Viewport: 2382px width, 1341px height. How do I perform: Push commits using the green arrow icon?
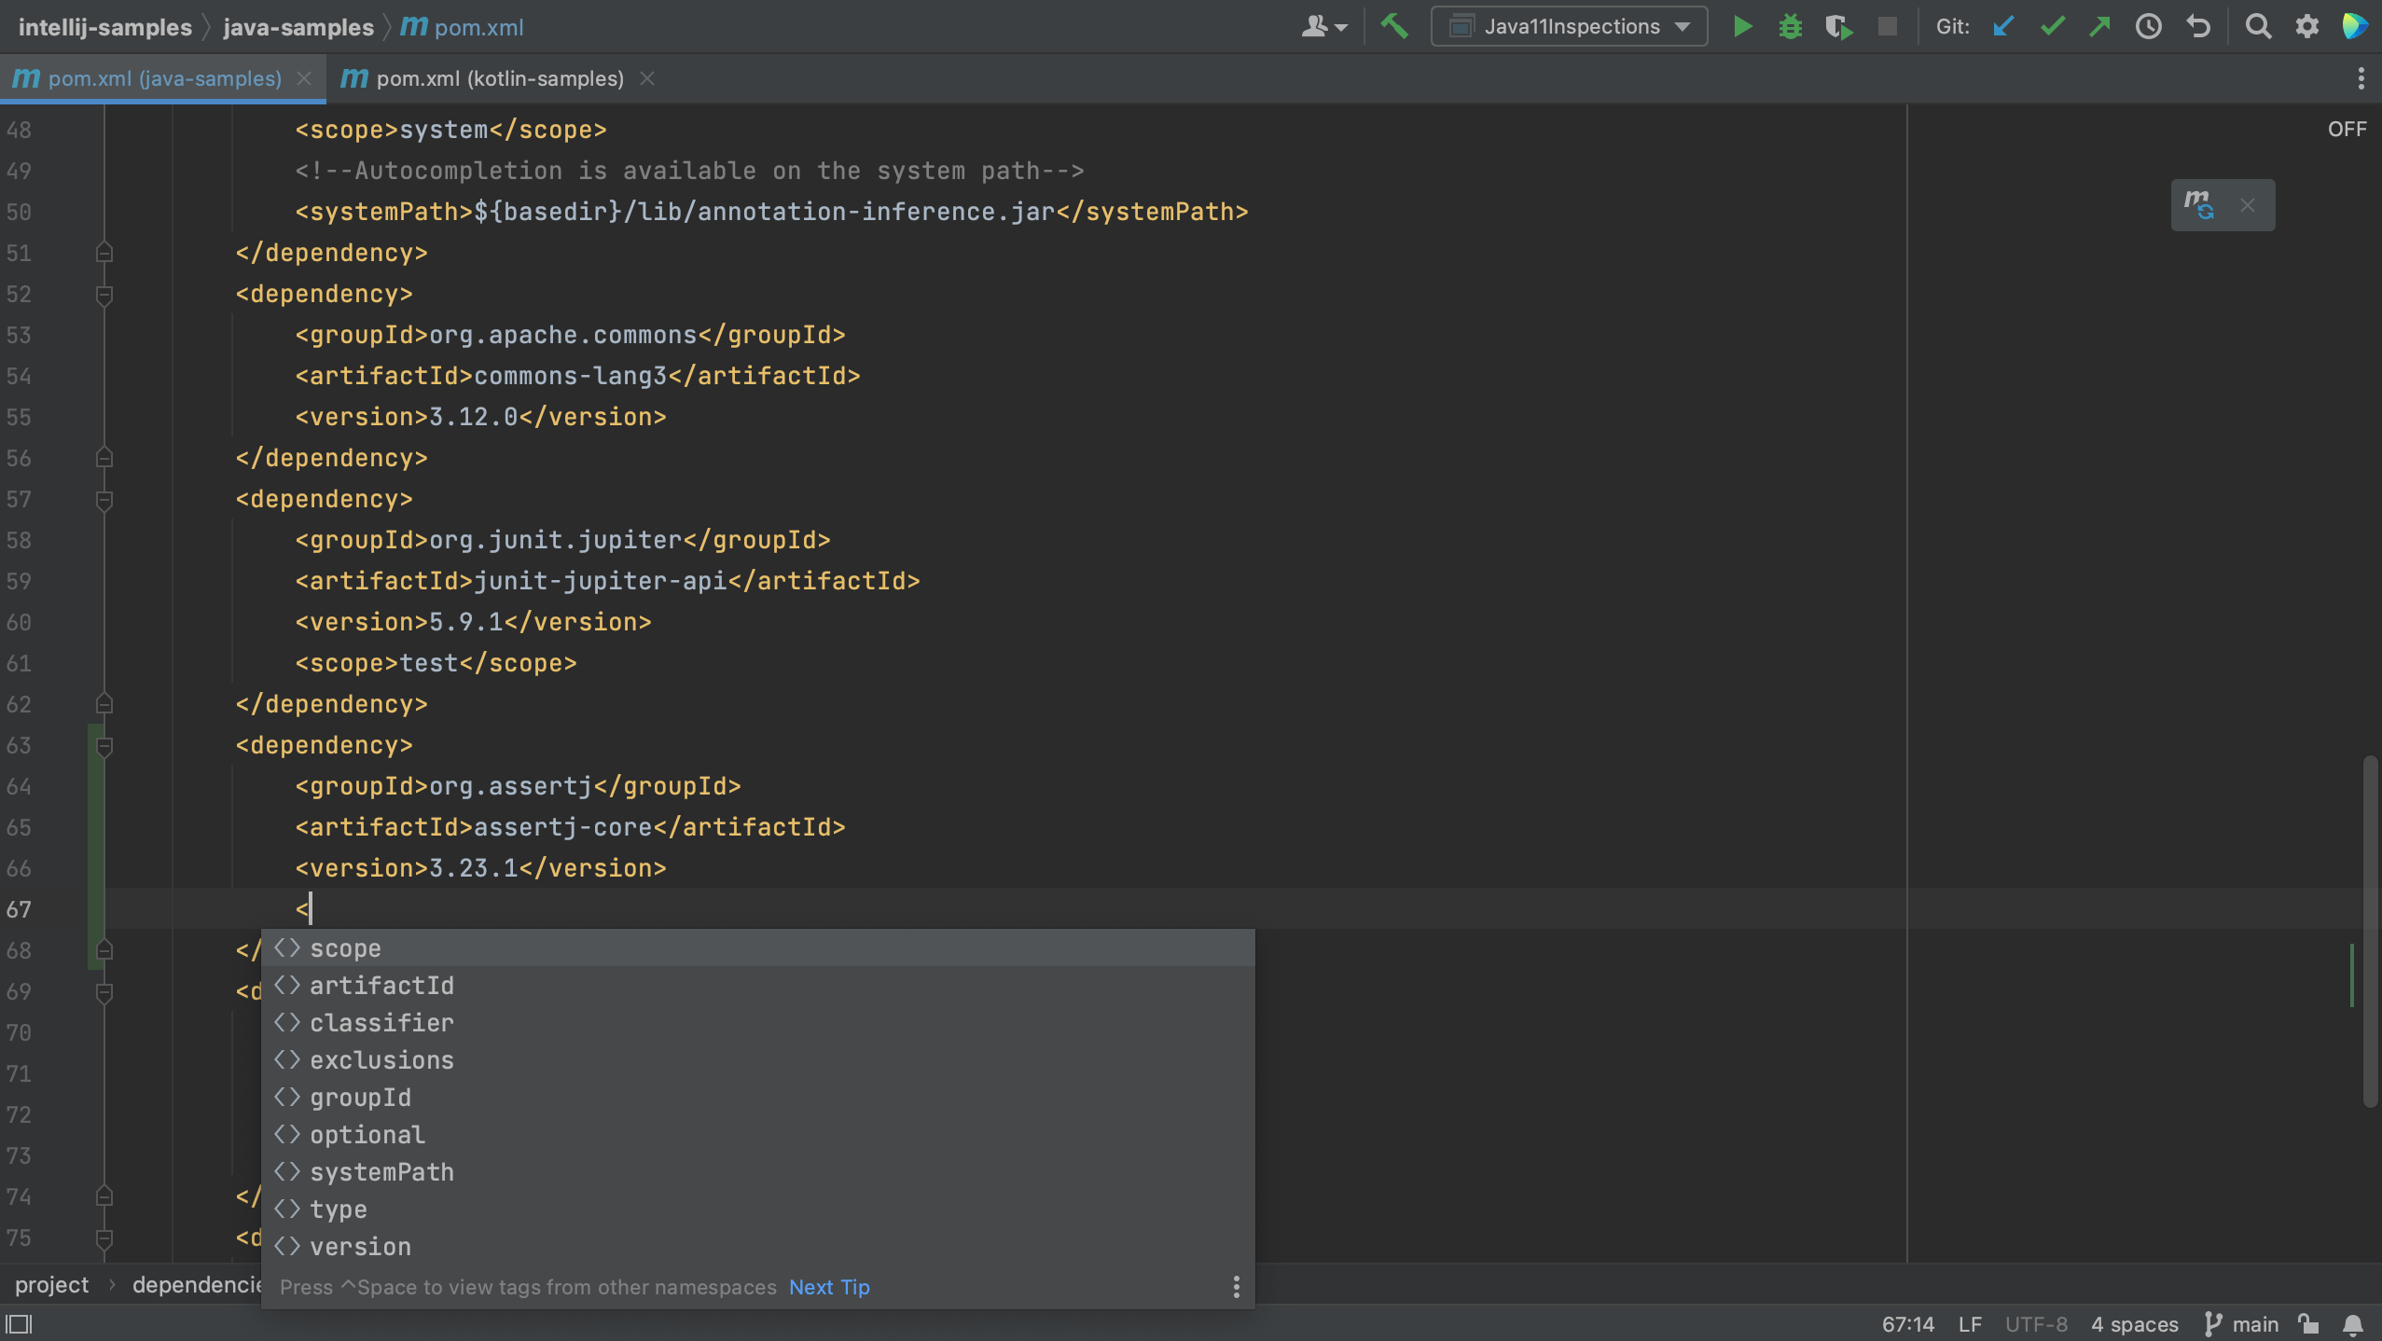click(x=2100, y=26)
